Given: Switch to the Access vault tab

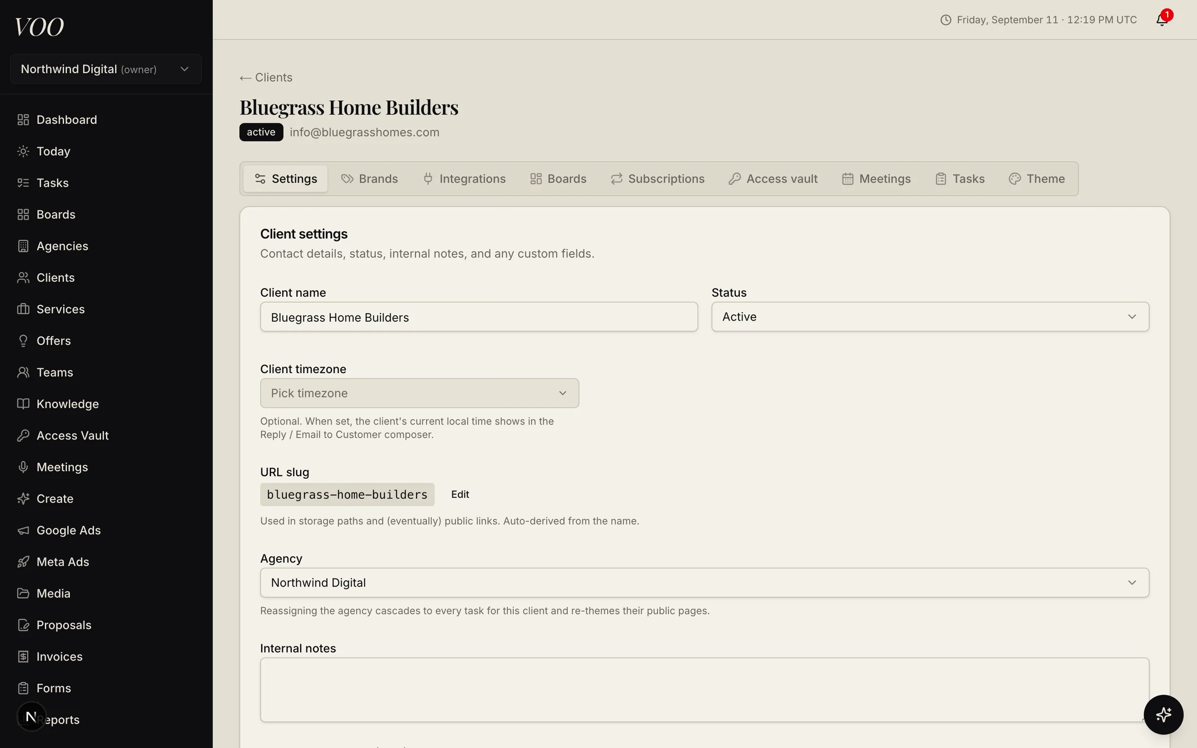Looking at the screenshot, I should click(x=773, y=179).
